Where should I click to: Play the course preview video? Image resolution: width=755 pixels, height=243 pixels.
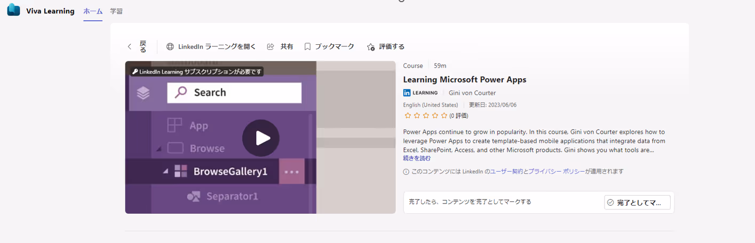pos(261,138)
